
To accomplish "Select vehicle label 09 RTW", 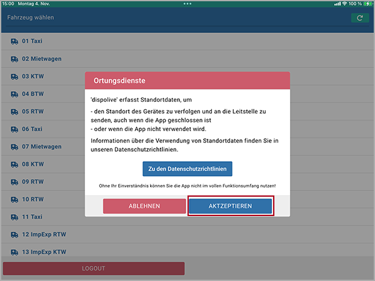I will click(33, 182).
